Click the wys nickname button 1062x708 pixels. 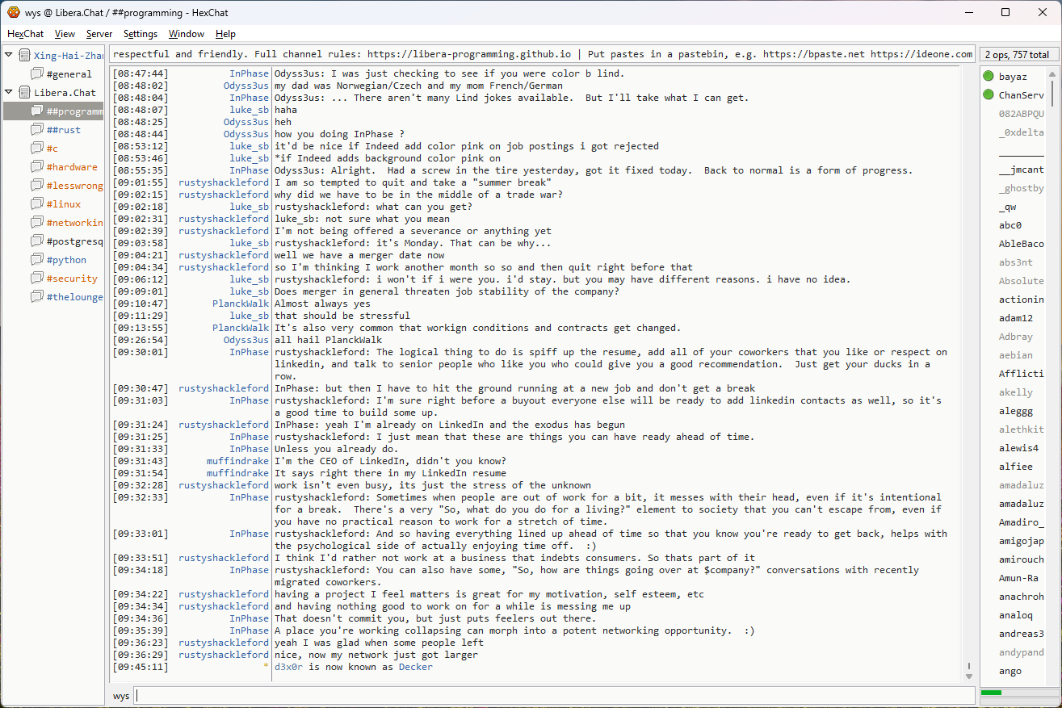(121, 696)
